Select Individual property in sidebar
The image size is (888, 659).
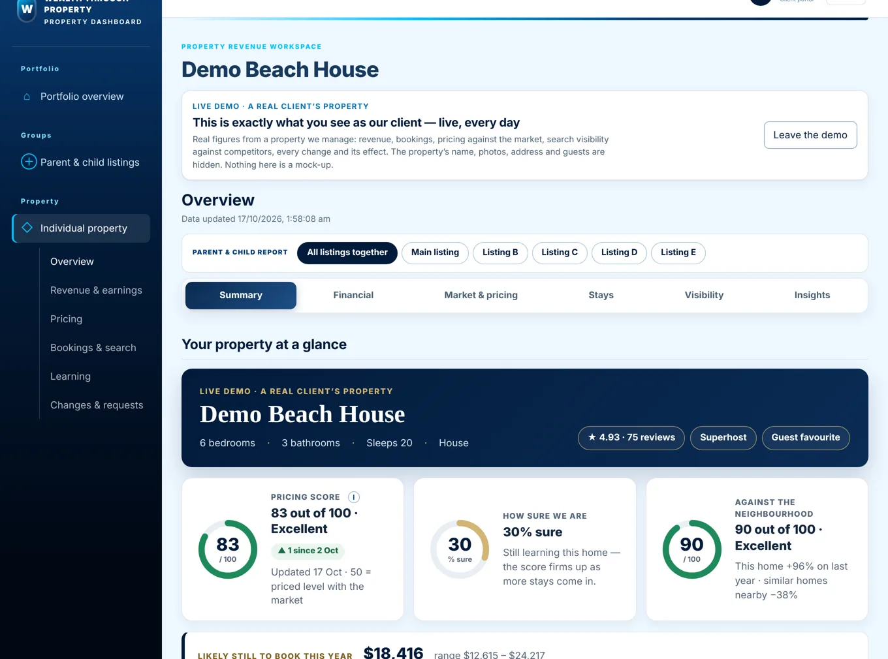coord(81,228)
